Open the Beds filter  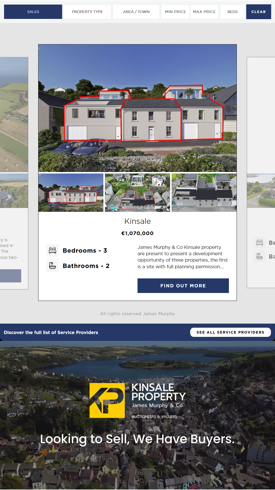[232, 12]
